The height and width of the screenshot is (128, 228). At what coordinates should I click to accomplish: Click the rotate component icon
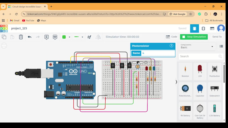click(89, 37)
